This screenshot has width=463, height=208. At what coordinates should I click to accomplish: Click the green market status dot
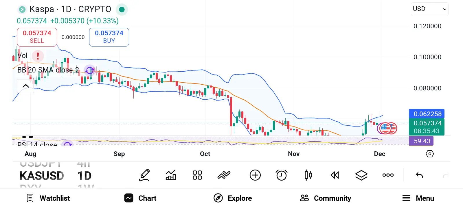tap(122, 9)
